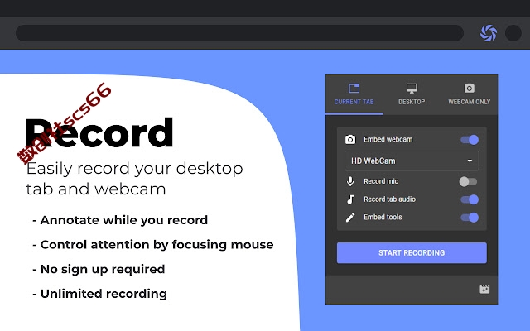Click the music note icon beside Record tab audio
The height and width of the screenshot is (331, 530).
350,199
